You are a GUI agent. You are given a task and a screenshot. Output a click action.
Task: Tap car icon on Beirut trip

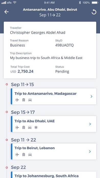coord(30,154)
